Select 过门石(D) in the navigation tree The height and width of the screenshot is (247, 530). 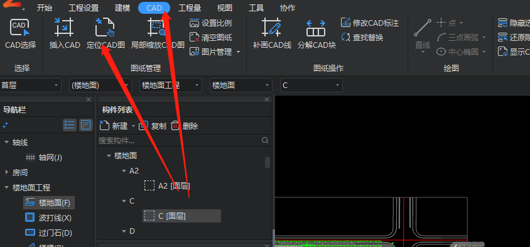pyautogui.click(x=49, y=233)
